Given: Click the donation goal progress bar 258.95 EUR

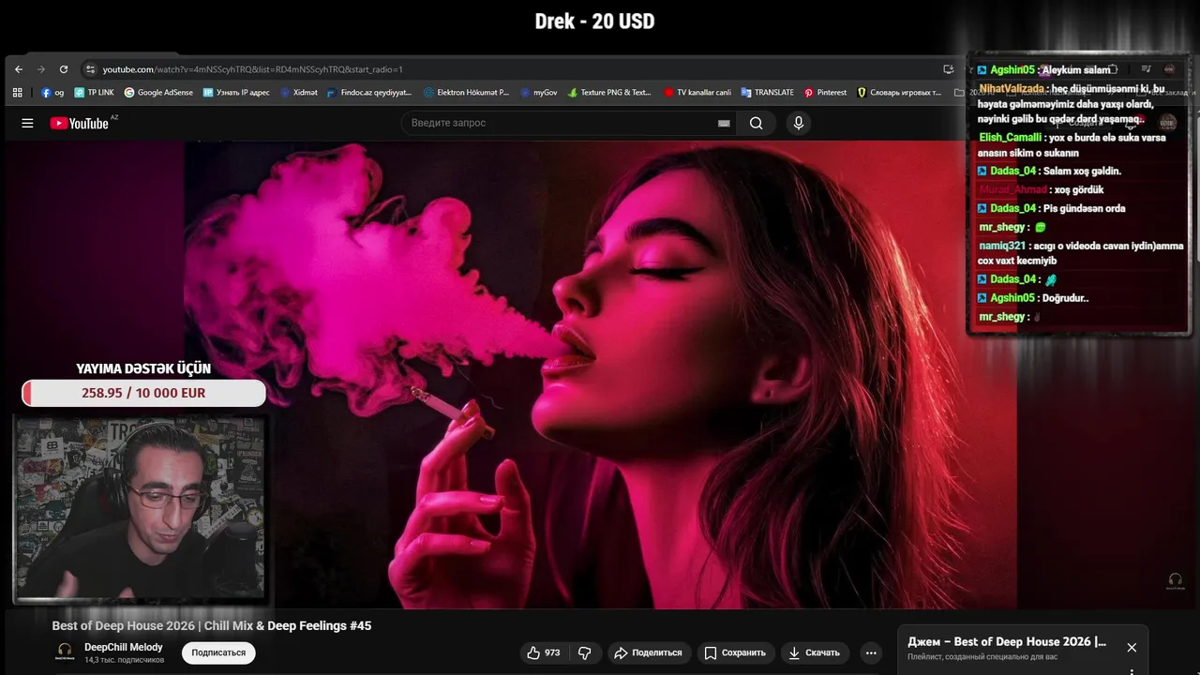Looking at the screenshot, I should (143, 393).
